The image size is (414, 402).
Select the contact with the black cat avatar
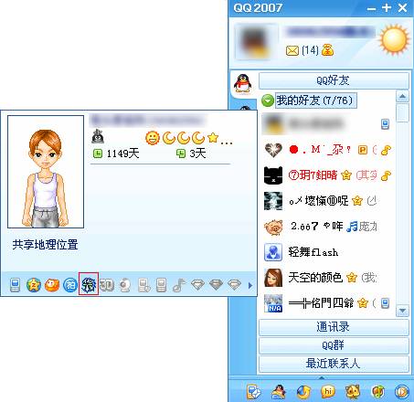click(x=327, y=175)
